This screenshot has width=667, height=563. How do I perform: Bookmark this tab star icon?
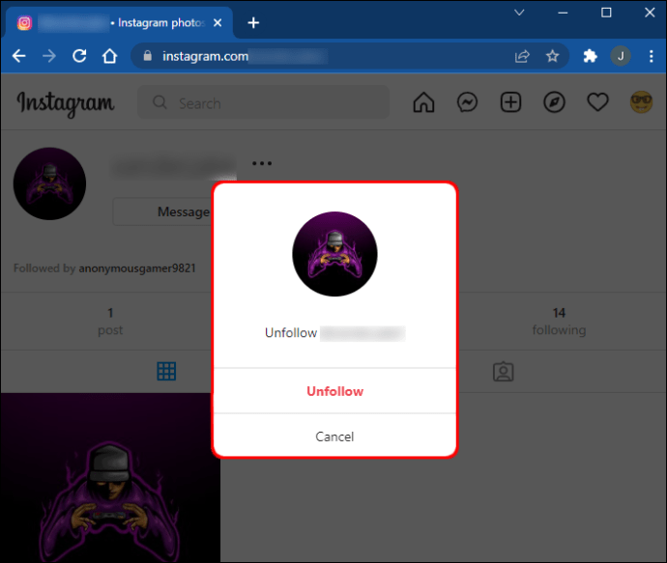point(552,56)
